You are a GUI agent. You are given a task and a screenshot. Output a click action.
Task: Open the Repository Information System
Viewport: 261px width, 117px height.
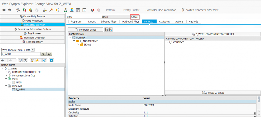pyautogui.click(x=32, y=29)
